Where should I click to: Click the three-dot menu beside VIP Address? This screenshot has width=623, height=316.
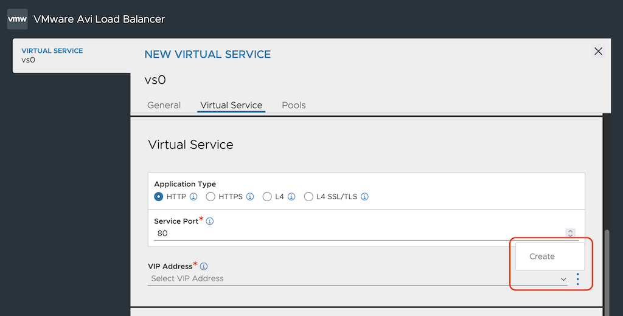coord(578,279)
